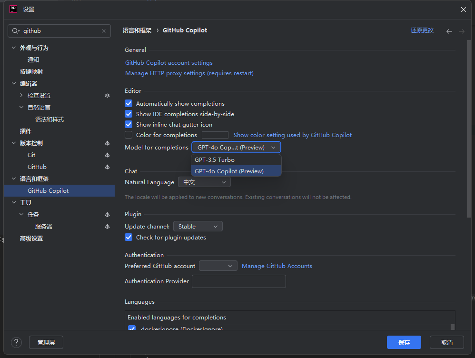
Task: Click the solution icon beside 服务器
Action: pos(107,227)
